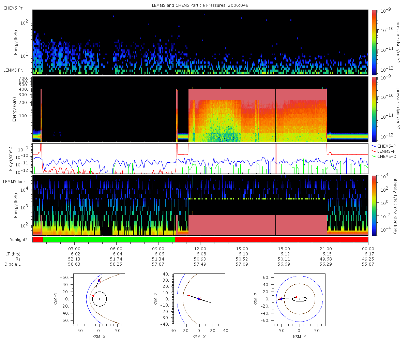Click the CHEMS-O green legend entry
The height and width of the screenshot is (341, 409).
coord(383,156)
